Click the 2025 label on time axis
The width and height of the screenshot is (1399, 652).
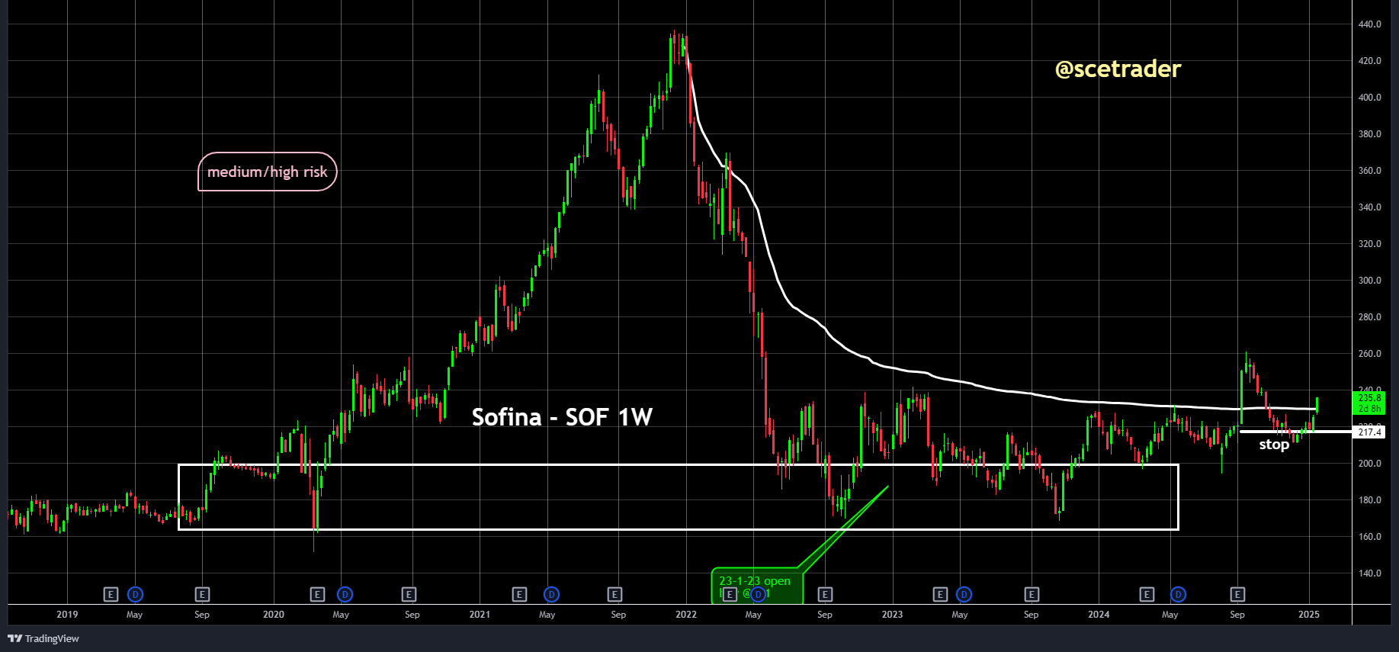1309,615
